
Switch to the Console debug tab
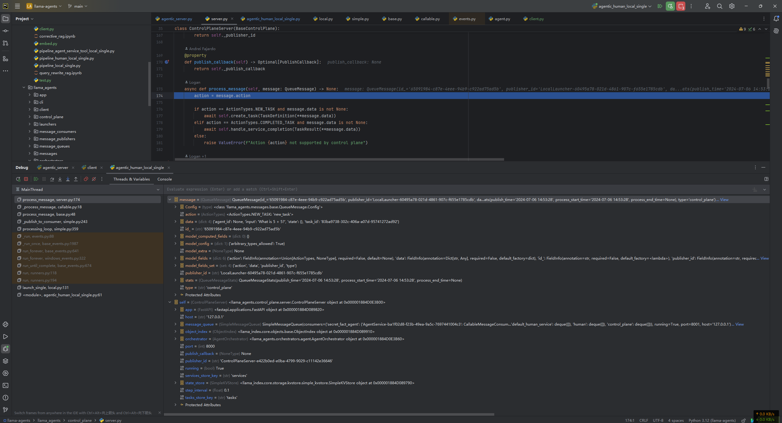[x=164, y=179]
